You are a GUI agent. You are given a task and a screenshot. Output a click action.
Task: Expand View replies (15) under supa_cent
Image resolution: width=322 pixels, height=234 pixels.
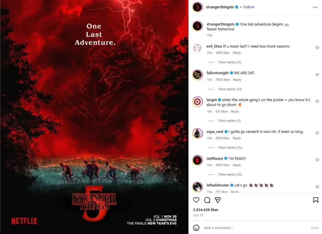(230, 147)
